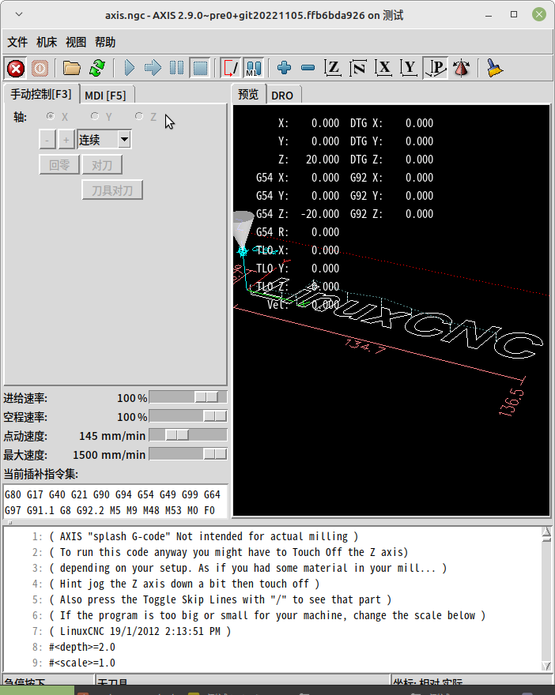This screenshot has height=695, width=555.
Task: Open the 机床 menu
Action: (47, 42)
